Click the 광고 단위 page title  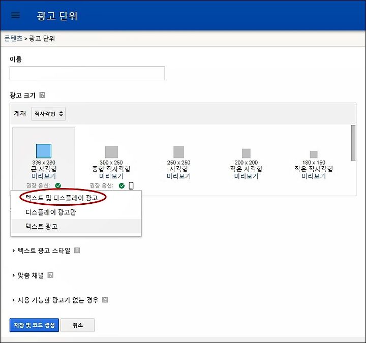click(57, 16)
